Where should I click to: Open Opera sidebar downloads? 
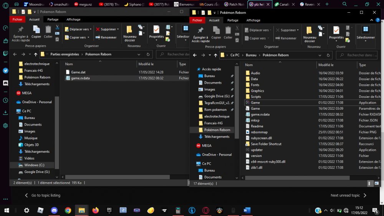pyautogui.click(x=5, y=112)
